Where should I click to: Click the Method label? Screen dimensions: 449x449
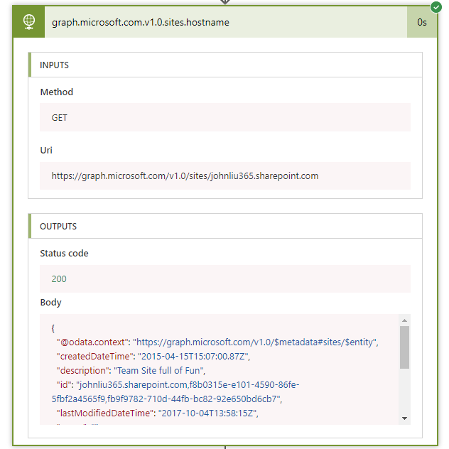[x=57, y=92]
